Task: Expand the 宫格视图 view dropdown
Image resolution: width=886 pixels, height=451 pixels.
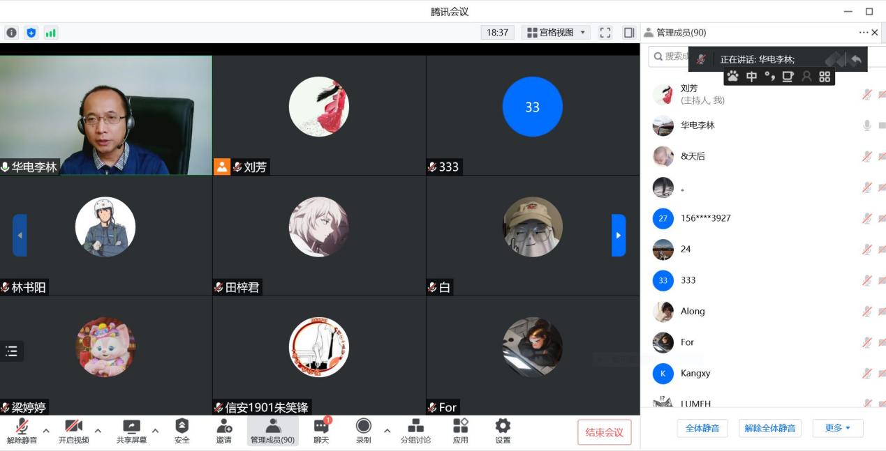Action: pos(556,33)
